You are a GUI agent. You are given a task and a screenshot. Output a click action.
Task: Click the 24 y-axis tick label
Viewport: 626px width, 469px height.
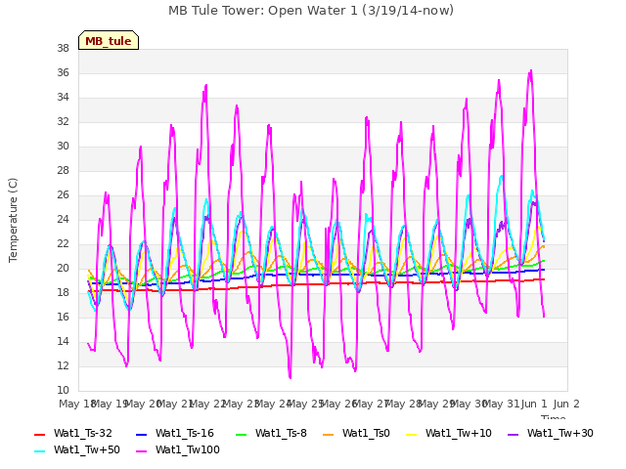[x=63, y=220]
